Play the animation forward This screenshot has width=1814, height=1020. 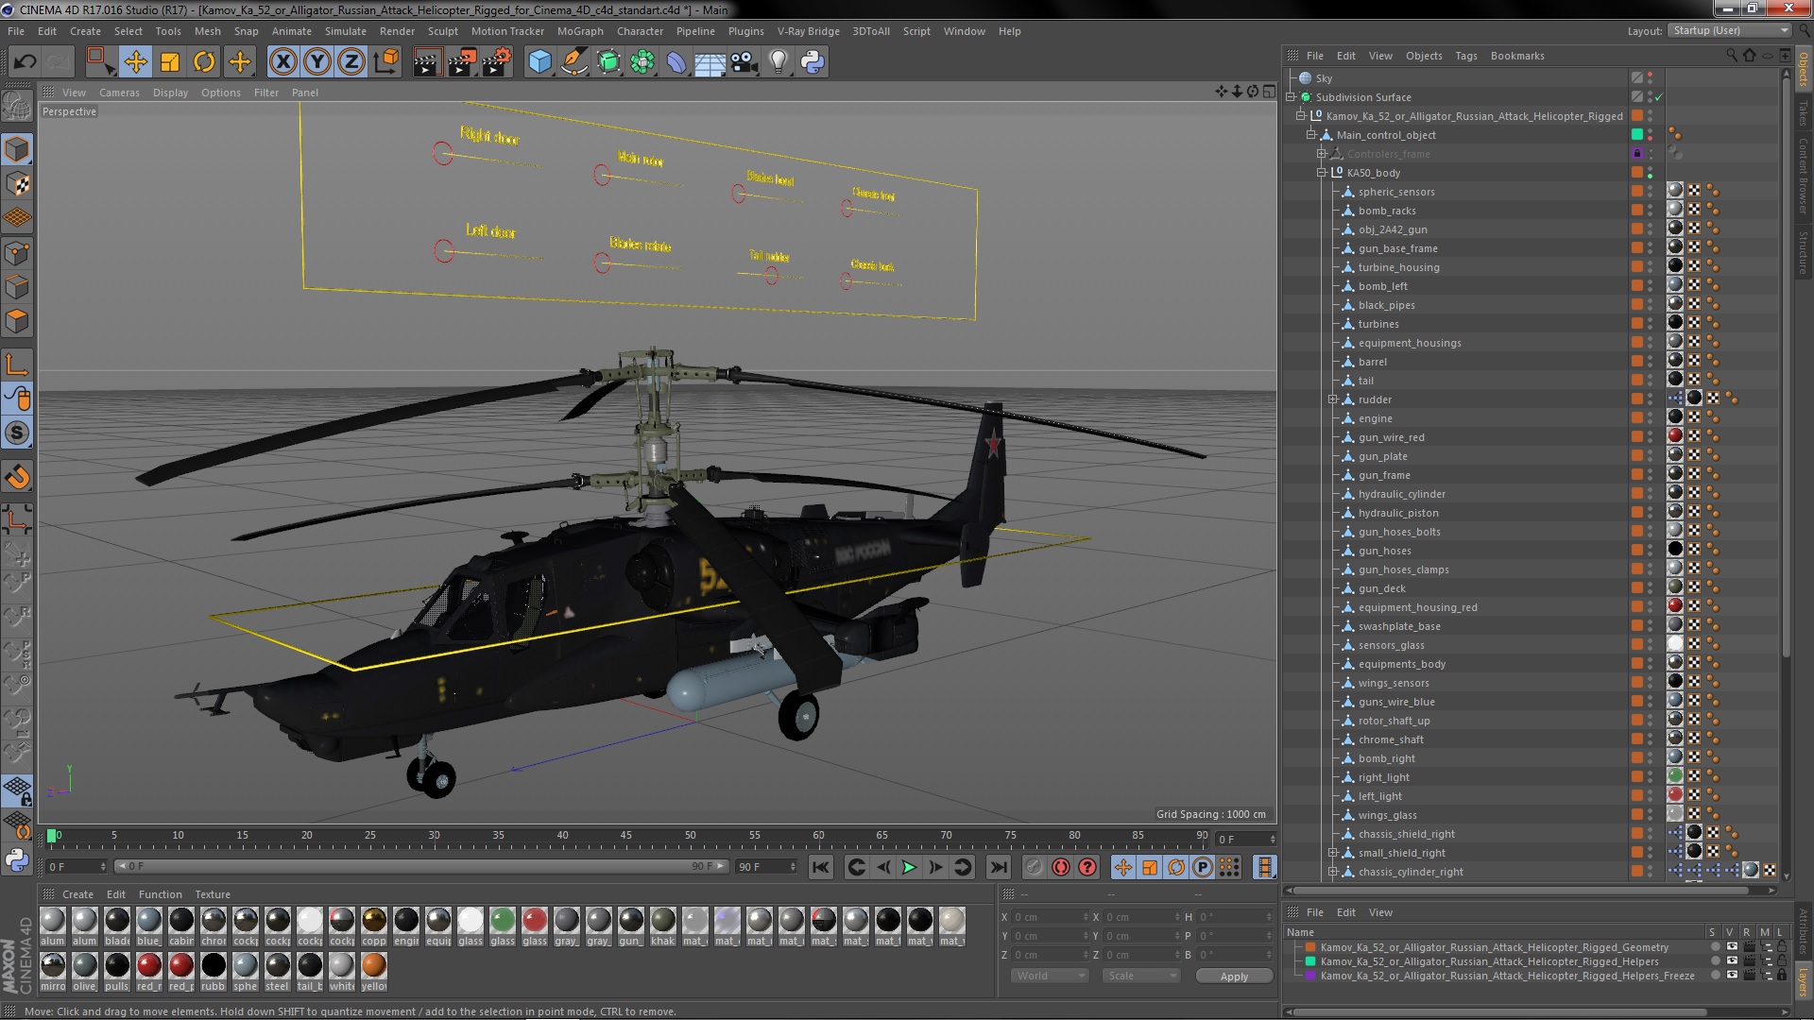tap(909, 867)
